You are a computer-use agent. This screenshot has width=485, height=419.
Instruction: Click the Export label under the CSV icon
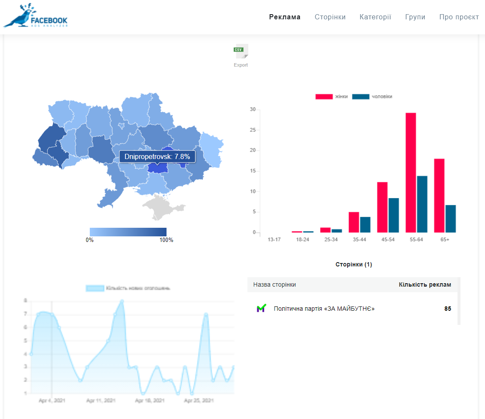[241, 65]
